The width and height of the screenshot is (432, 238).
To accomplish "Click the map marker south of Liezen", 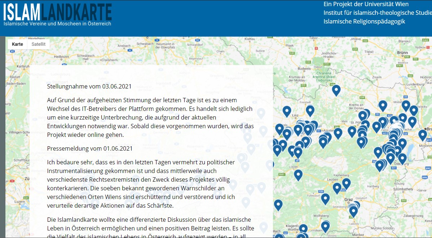I will [298, 175].
